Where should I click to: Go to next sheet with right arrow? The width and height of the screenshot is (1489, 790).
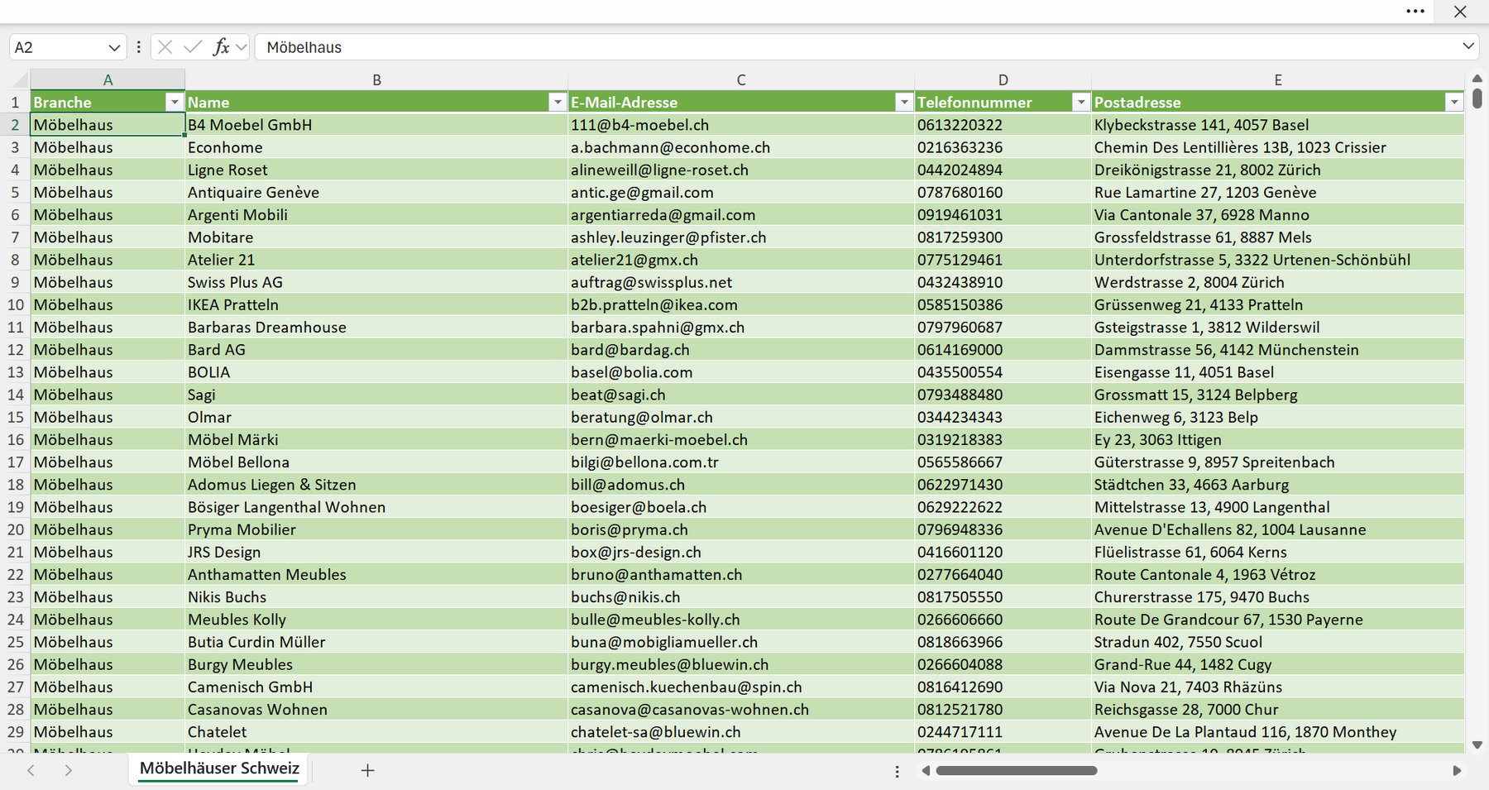pyautogui.click(x=69, y=770)
